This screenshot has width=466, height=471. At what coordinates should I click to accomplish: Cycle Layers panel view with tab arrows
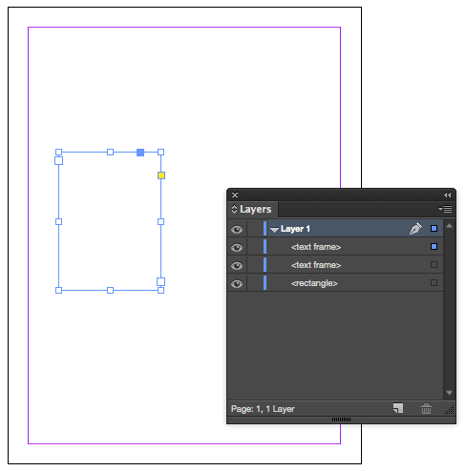pyautogui.click(x=234, y=209)
